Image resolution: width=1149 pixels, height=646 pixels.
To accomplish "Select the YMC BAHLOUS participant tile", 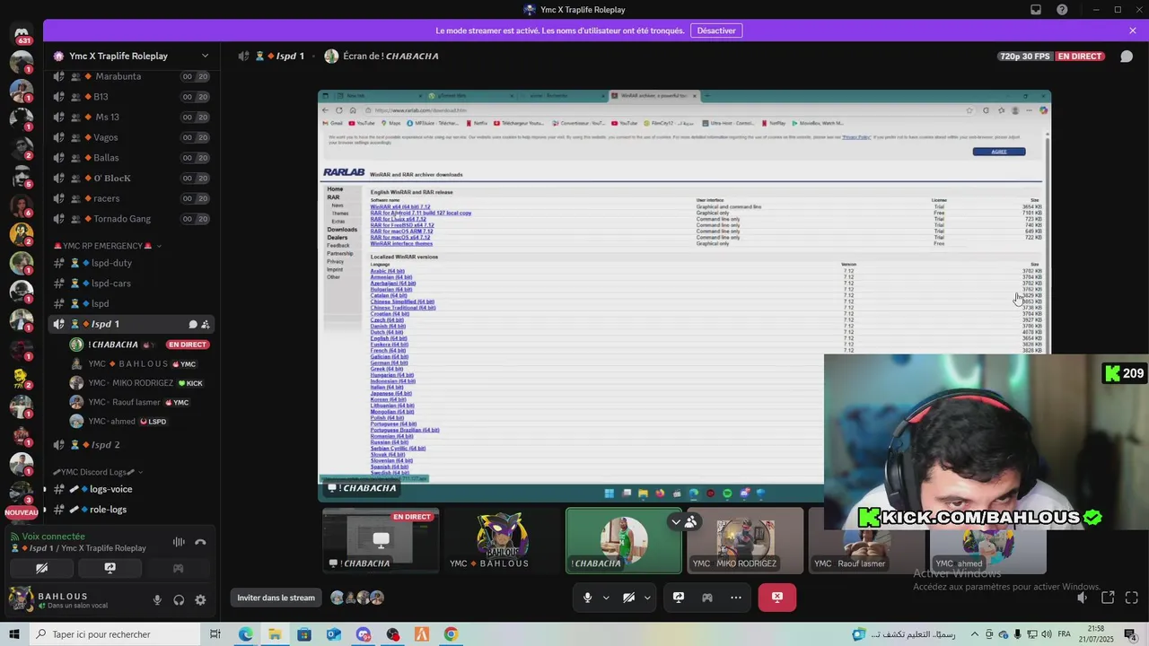I will pyautogui.click(x=502, y=540).
